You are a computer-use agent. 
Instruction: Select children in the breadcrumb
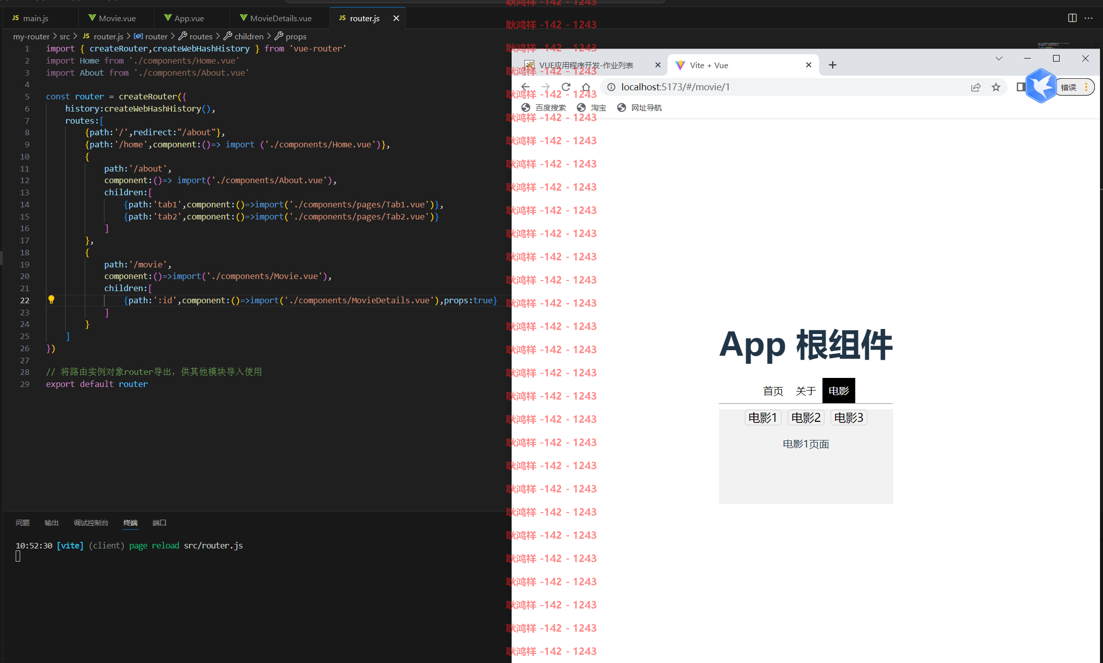point(244,36)
